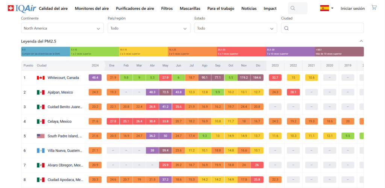This screenshot has width=385, height=188.
Task: Open the search magnifier in header
Action: tap(293, 8)
